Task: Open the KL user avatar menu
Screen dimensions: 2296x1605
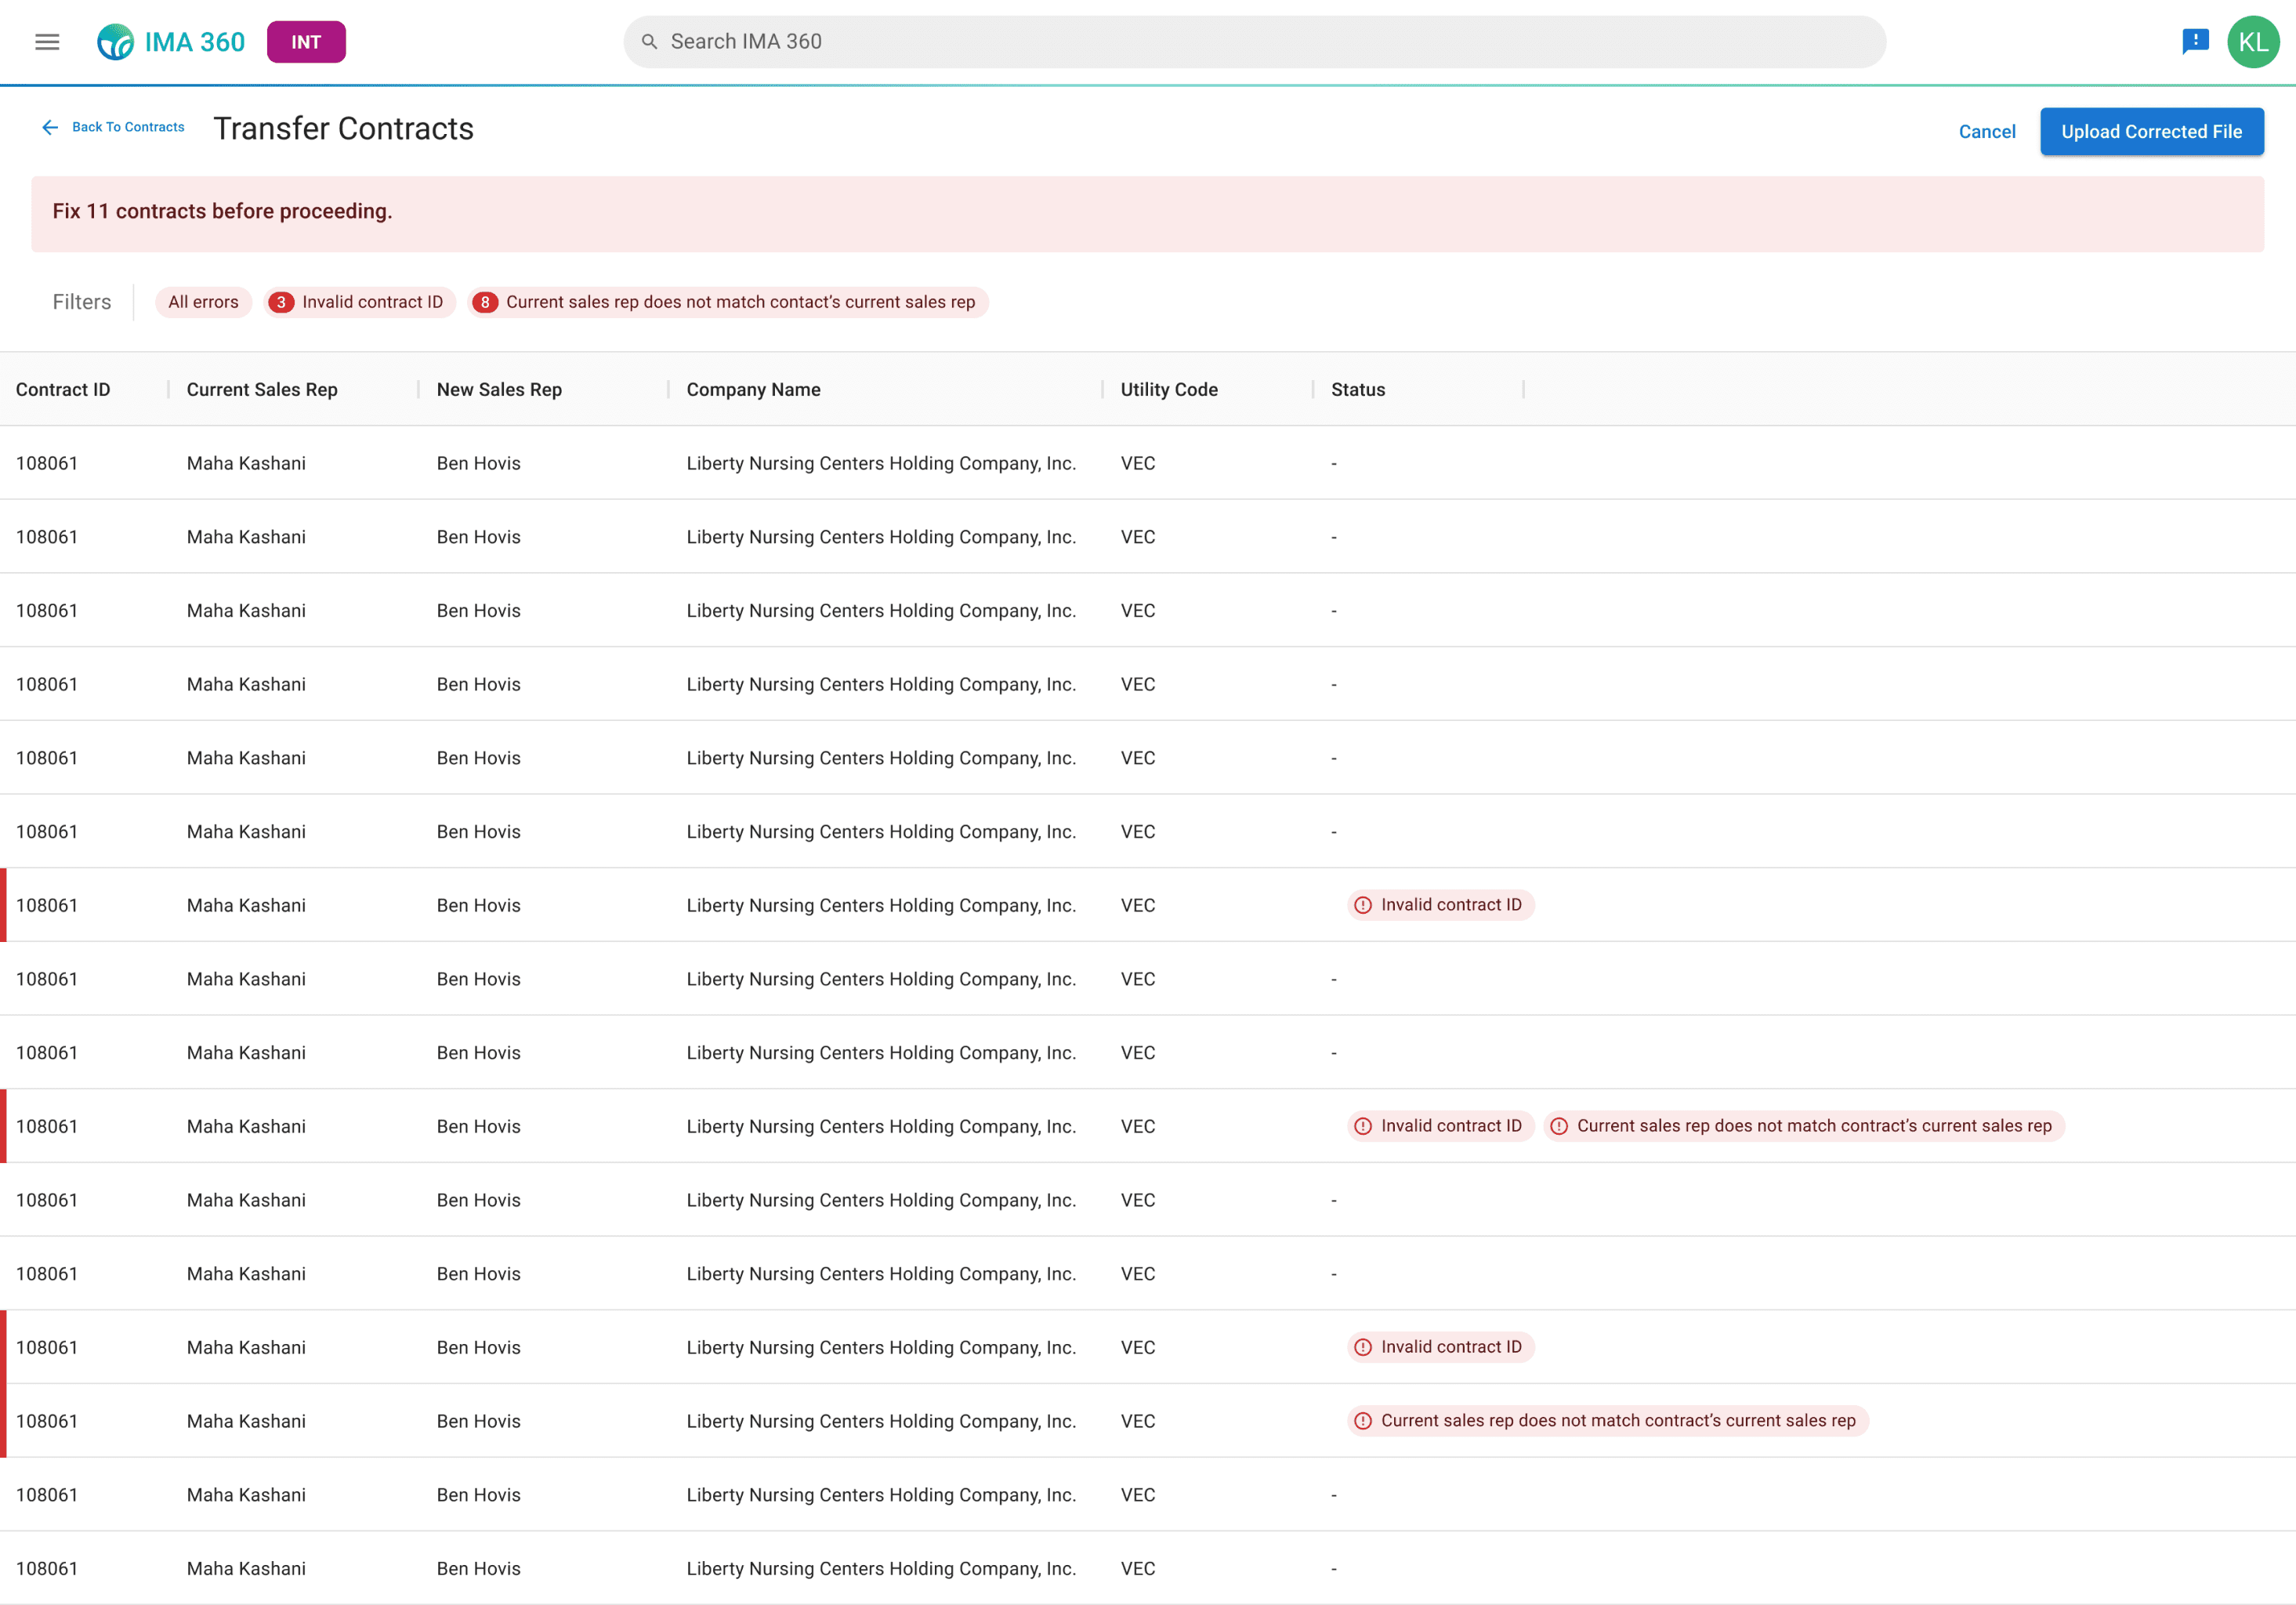Action: pos(2252,42)
